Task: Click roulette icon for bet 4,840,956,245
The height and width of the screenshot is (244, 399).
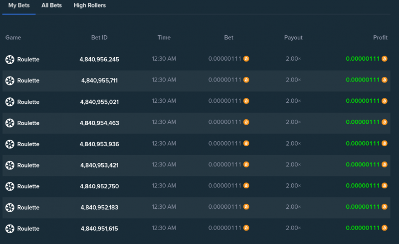Action: point(10,60)
